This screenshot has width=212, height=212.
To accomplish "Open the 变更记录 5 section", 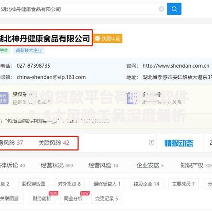I will tap(106, 198).
